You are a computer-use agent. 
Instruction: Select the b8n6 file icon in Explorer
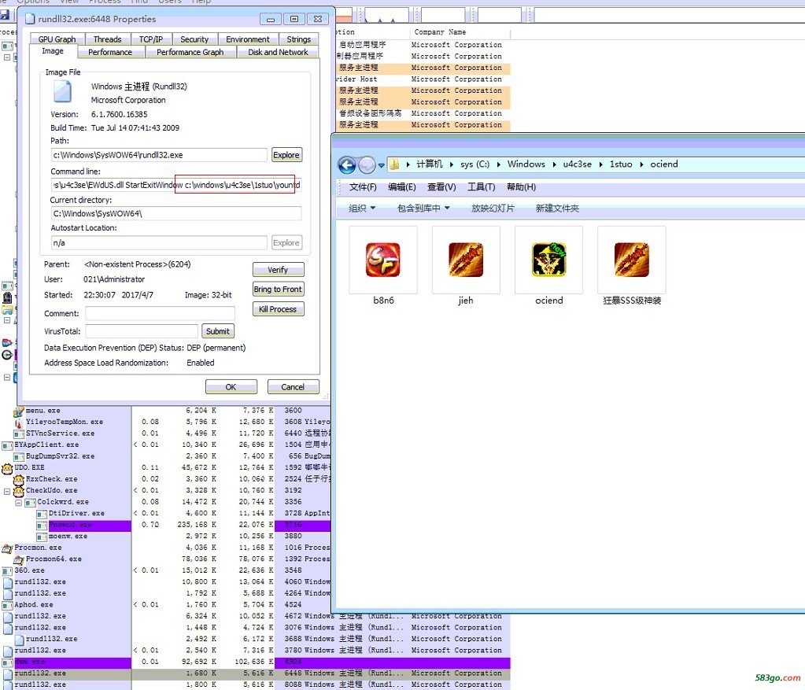point(383,260)
